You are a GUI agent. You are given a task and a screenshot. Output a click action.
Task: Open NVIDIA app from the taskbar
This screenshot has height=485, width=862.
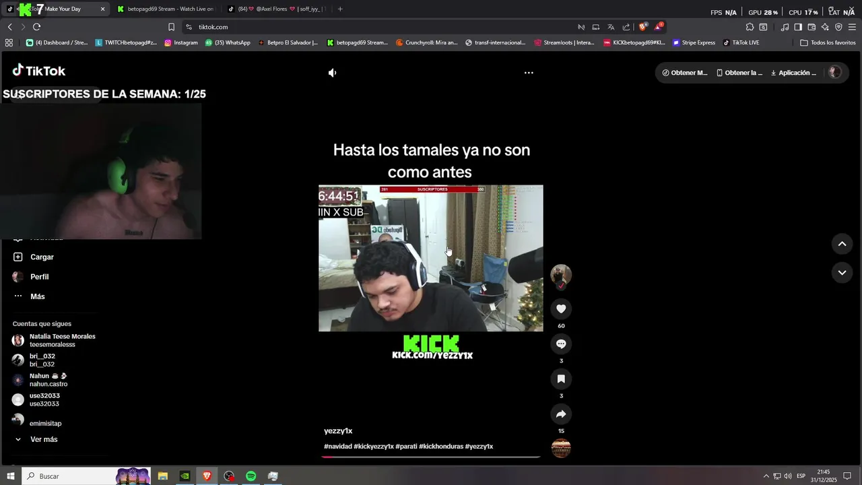tap(185, 476)
